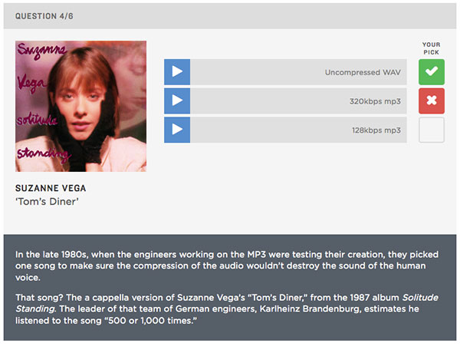Viewport: 460px width, 346px height.
Task: Seek within the Uncompressed WAV track bar
Action: pos(298,72)
